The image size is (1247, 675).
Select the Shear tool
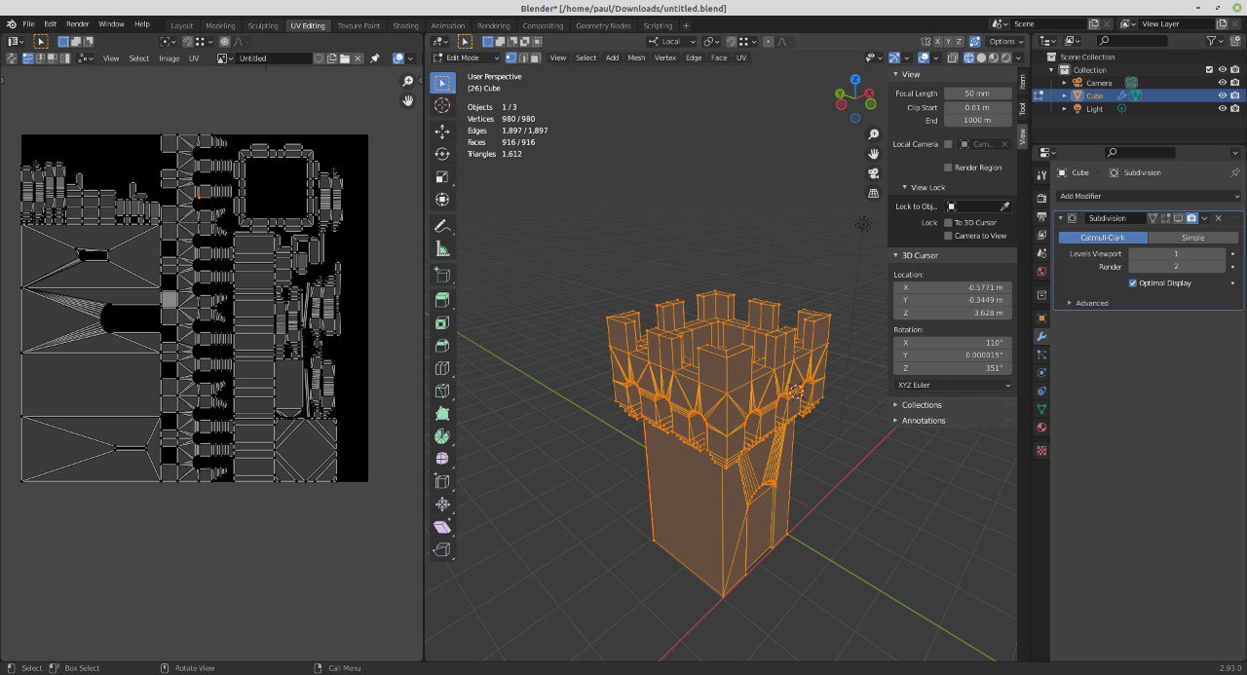[x=442, y=527]
